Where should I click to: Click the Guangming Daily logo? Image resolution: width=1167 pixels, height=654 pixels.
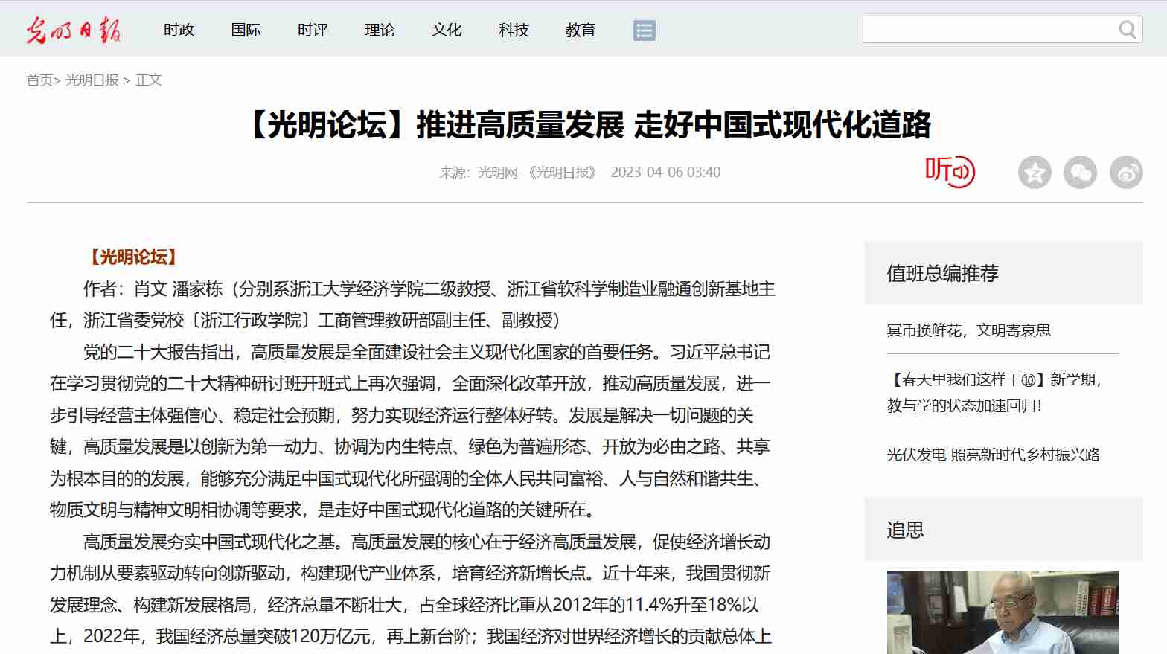(x=73, y=30)
